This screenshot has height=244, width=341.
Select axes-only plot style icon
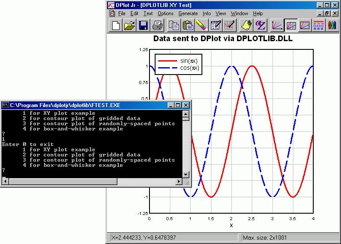(277, 25)
